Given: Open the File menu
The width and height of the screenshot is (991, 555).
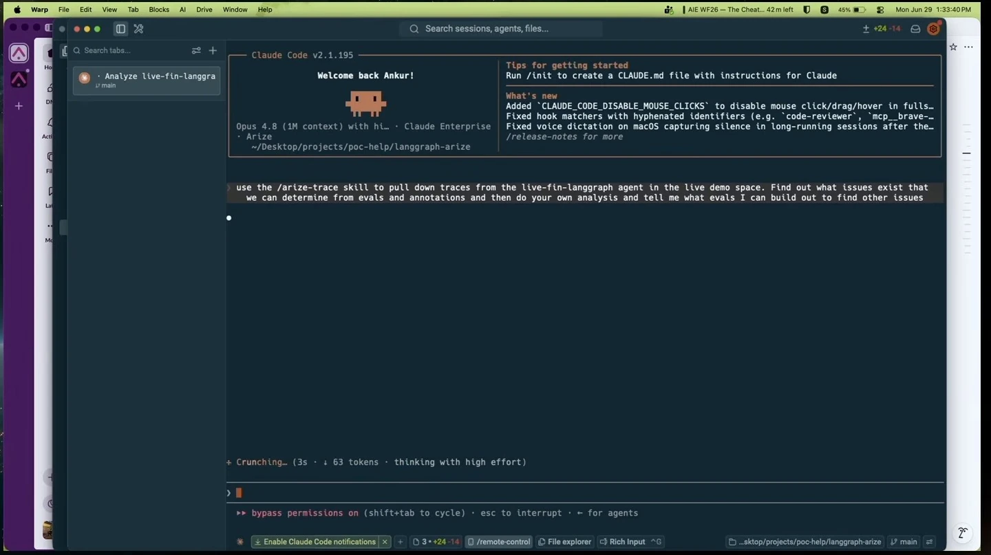Looking at the screenshot, I should tap(63, 10).
